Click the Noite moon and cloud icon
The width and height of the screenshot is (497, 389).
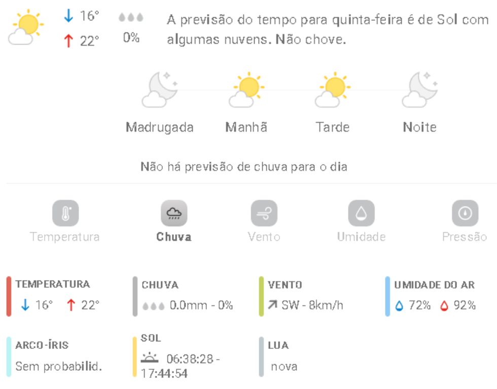[420, 90]
